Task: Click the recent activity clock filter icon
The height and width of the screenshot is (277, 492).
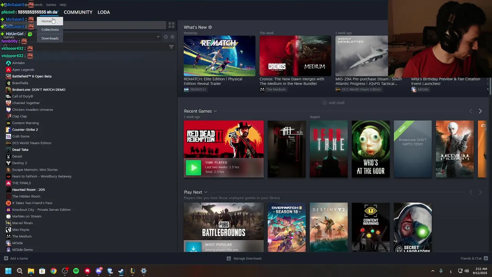Action: pos(166,37)
